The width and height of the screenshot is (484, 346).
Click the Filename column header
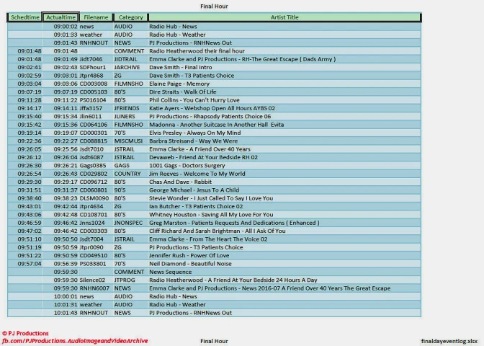[x=95, y=17]
